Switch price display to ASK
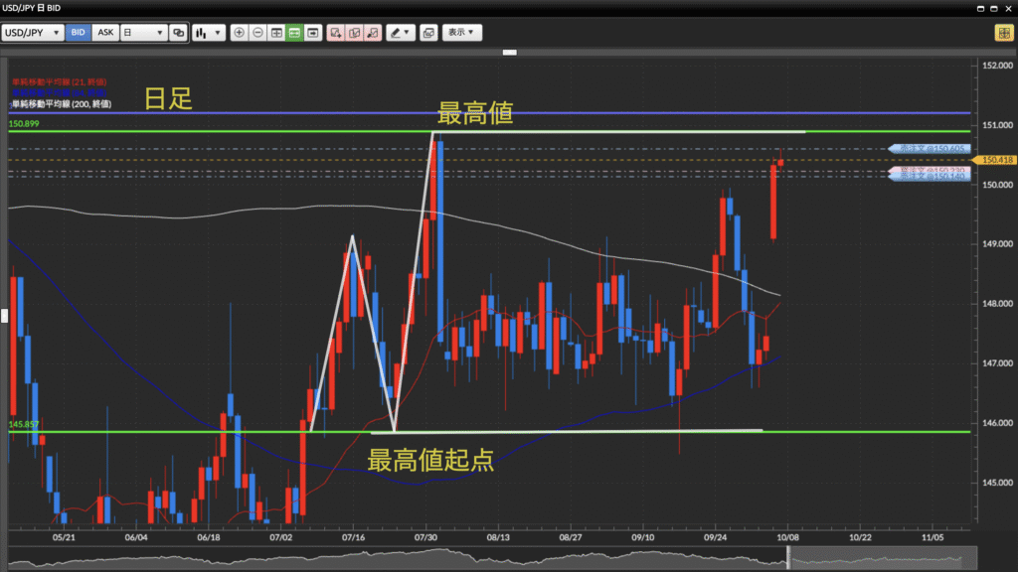This screenshot has height=572, width=1018. (x=105, y=33)
